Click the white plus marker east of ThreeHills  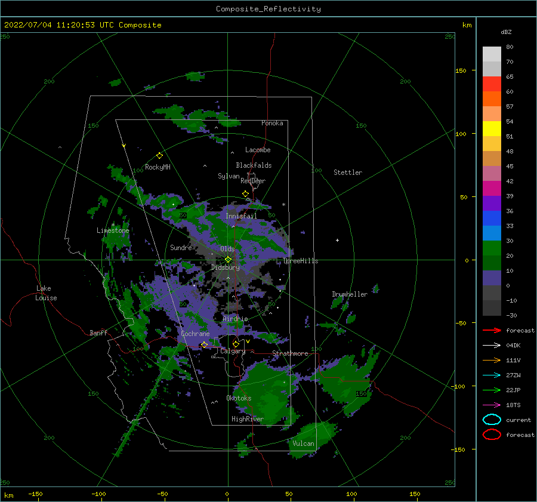pos(337,240)
